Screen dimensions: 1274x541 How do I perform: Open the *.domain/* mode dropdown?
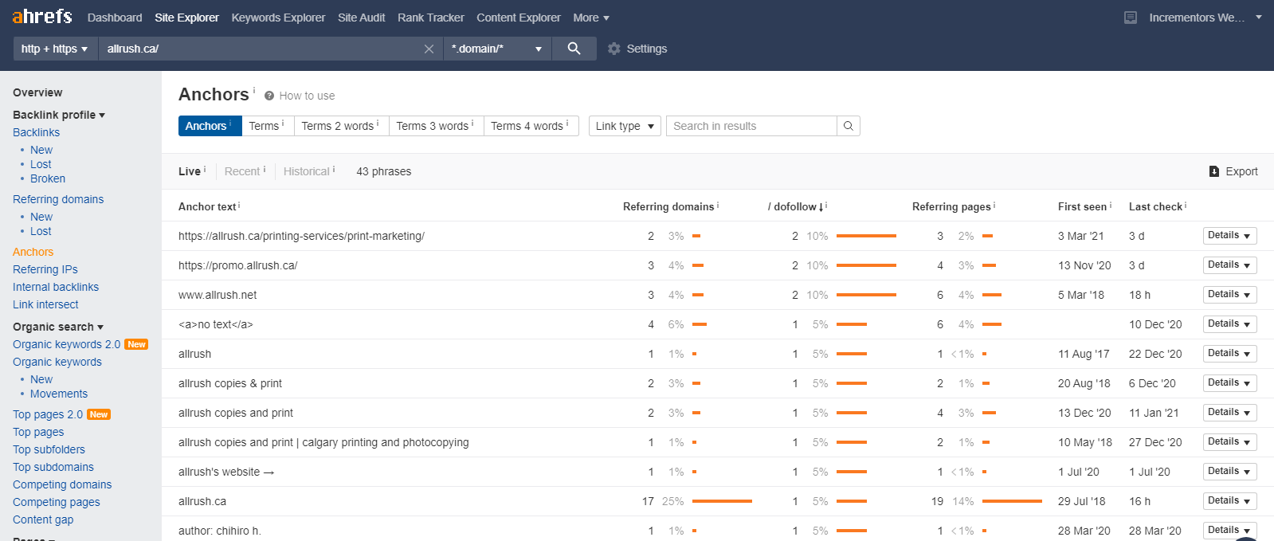[x=497, y=49]
